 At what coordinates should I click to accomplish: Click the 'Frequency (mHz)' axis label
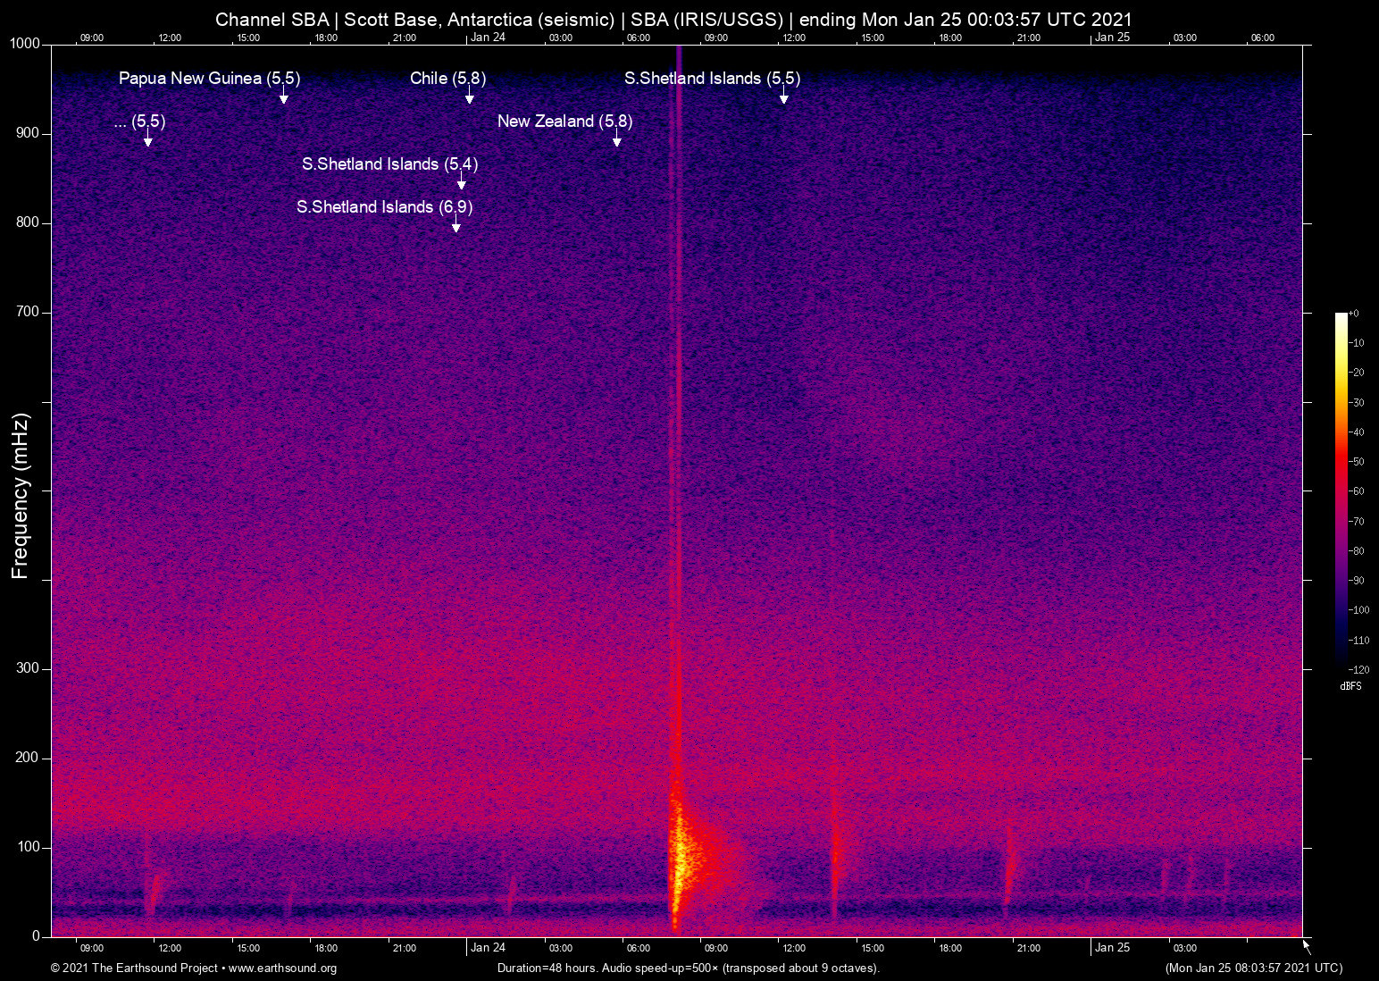pyautogui.click(x=21, y=496)
